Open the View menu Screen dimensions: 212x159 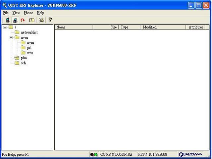click(x=16, y=13)
